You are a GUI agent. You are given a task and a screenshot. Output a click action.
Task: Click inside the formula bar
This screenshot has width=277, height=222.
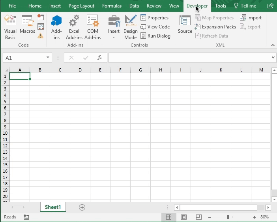click(190, 58)
